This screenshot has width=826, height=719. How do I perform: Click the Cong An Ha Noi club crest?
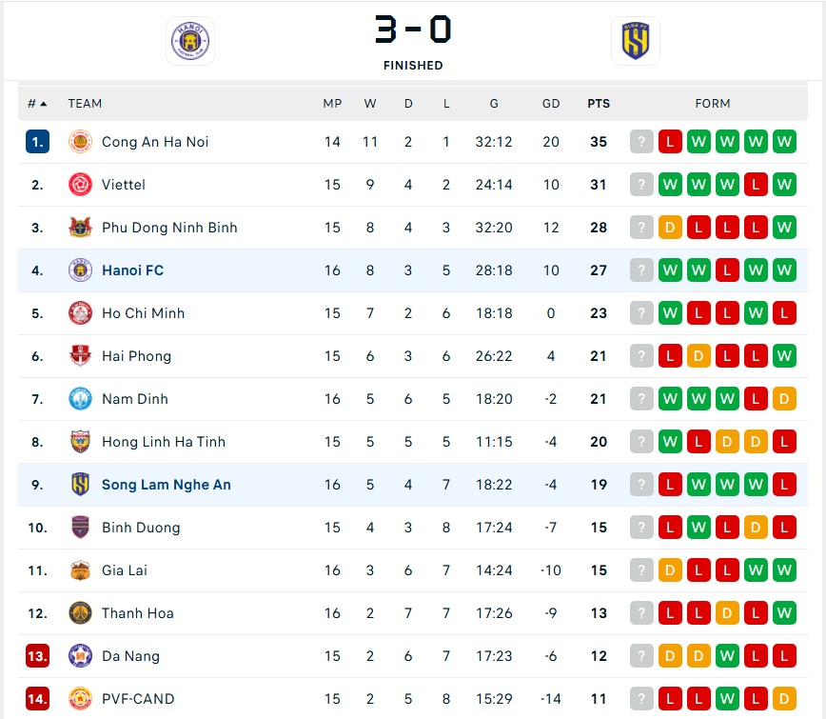click(81, 141)
